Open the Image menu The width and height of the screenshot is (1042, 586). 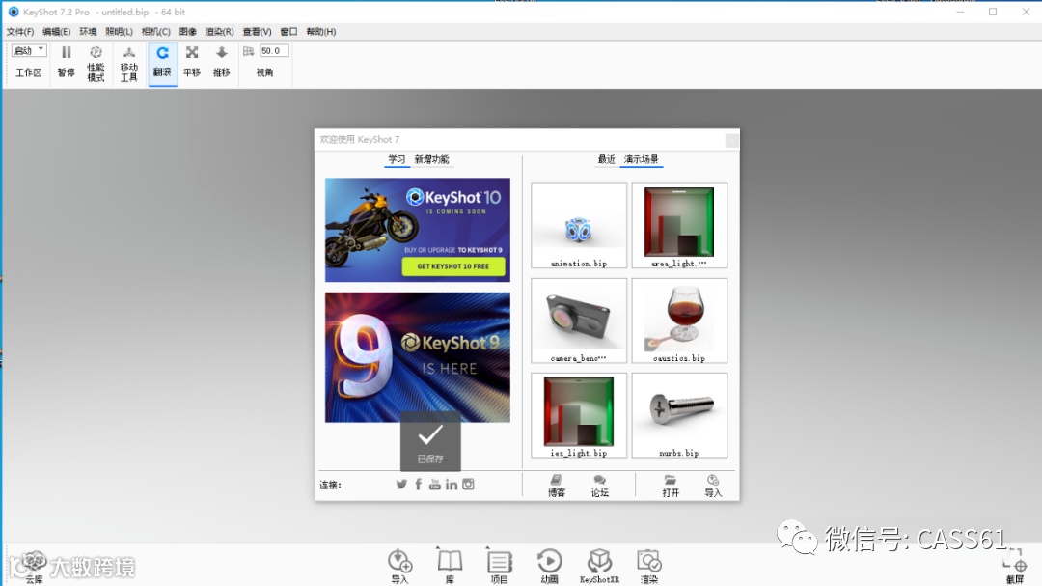(x=187, y=31)
